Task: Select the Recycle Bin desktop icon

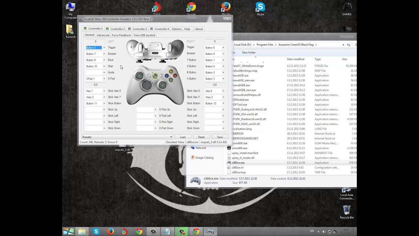Action: 347,212
